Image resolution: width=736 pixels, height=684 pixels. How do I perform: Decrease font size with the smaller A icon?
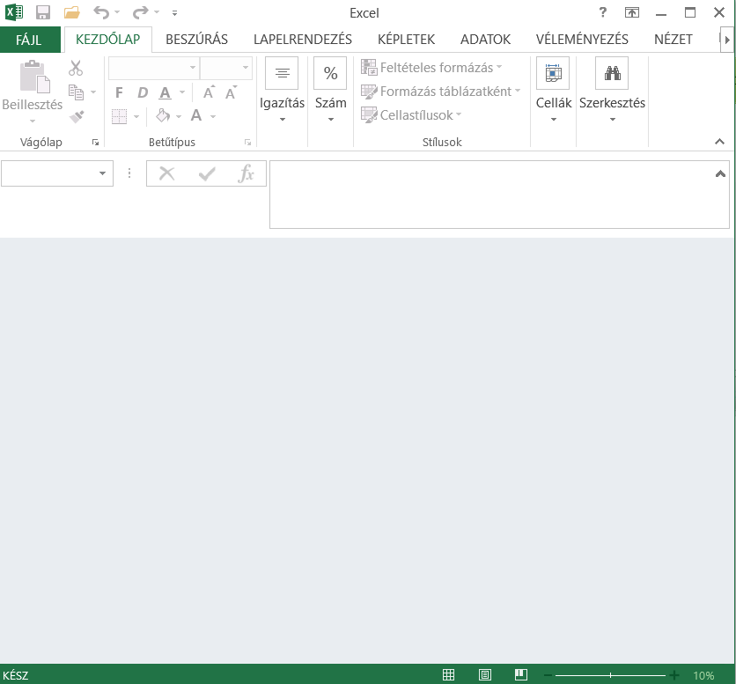(x=231, y=92)
